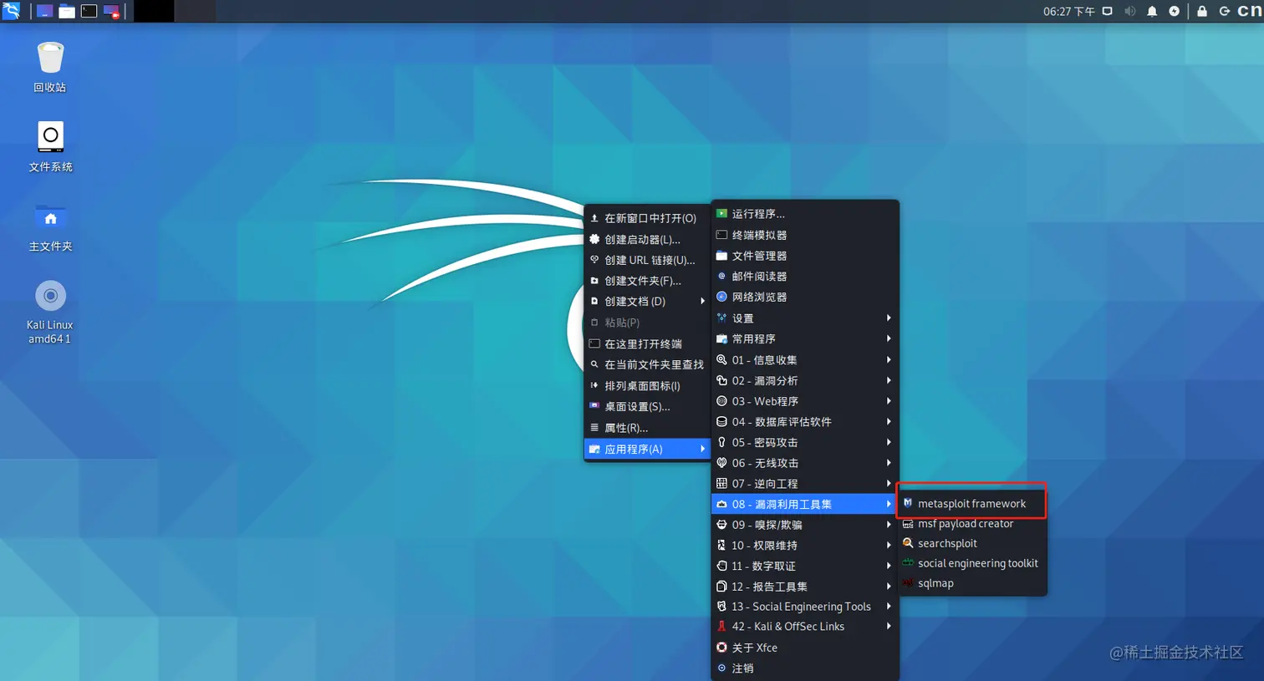This screenshot has height=681, width=1264.
Task: Click the screen recorder panel icon
Action: point(111,12)
